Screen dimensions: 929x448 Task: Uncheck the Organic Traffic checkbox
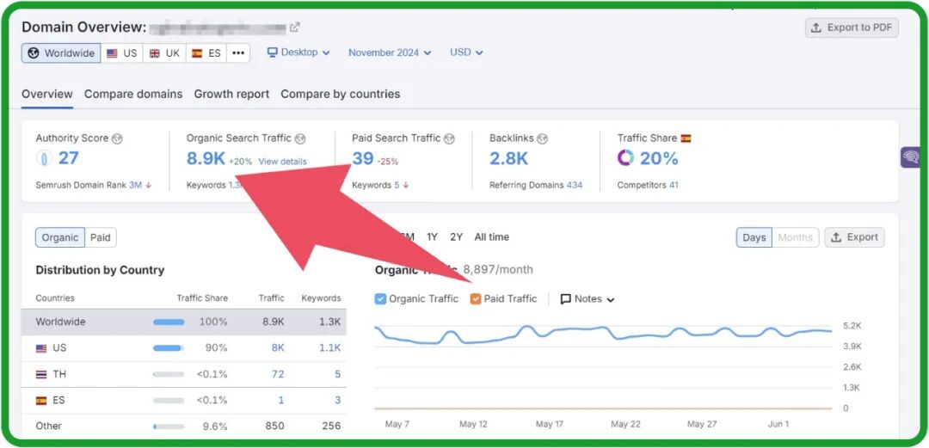coord(381,299)
